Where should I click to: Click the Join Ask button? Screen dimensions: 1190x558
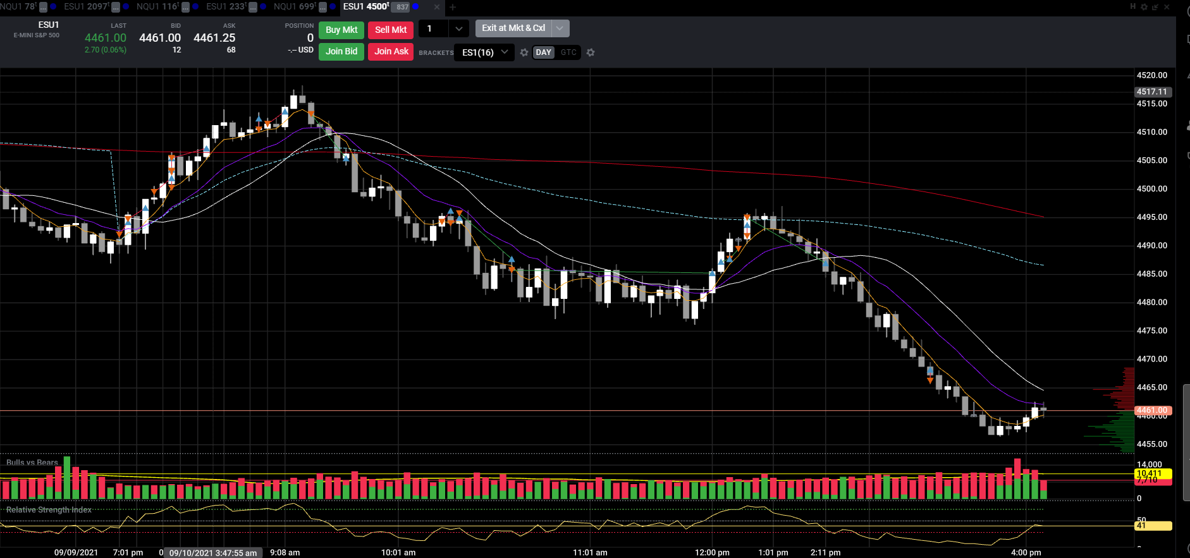[391, 51]
